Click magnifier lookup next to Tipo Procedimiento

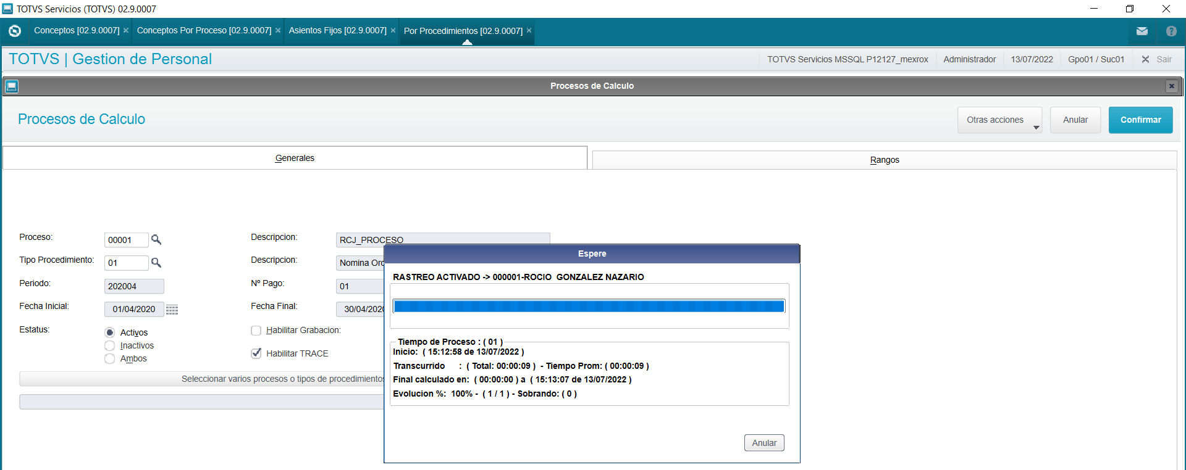point(156,263)
